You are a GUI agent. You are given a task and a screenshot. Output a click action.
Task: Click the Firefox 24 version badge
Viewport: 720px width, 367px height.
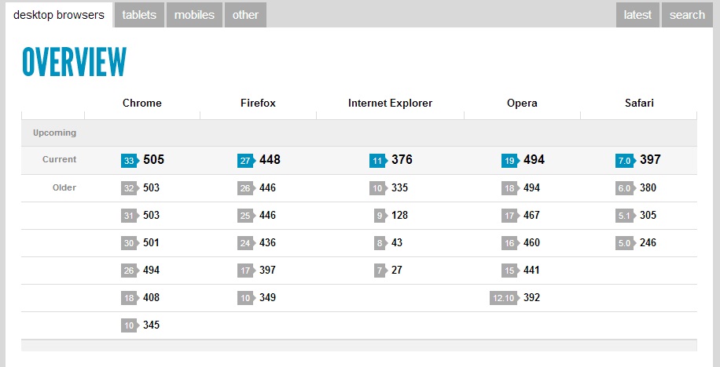tap(247, 243)
